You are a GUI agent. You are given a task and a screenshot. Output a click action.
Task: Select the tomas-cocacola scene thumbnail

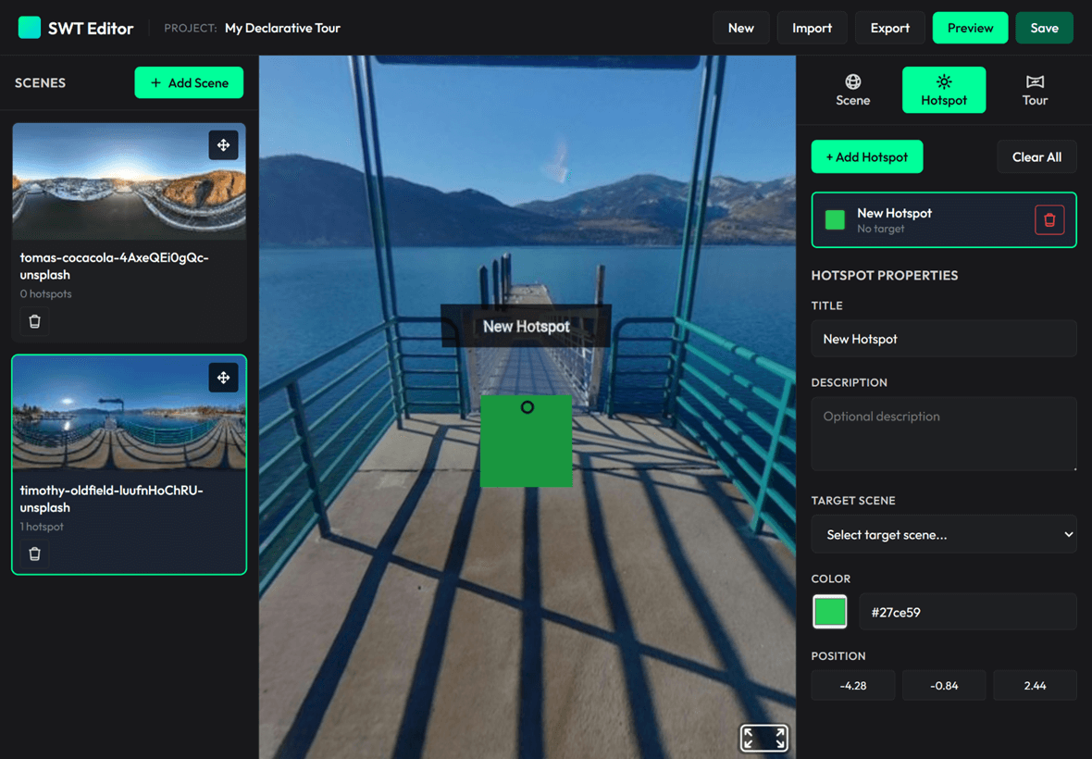pyautogui.click(x=129, y=181)
